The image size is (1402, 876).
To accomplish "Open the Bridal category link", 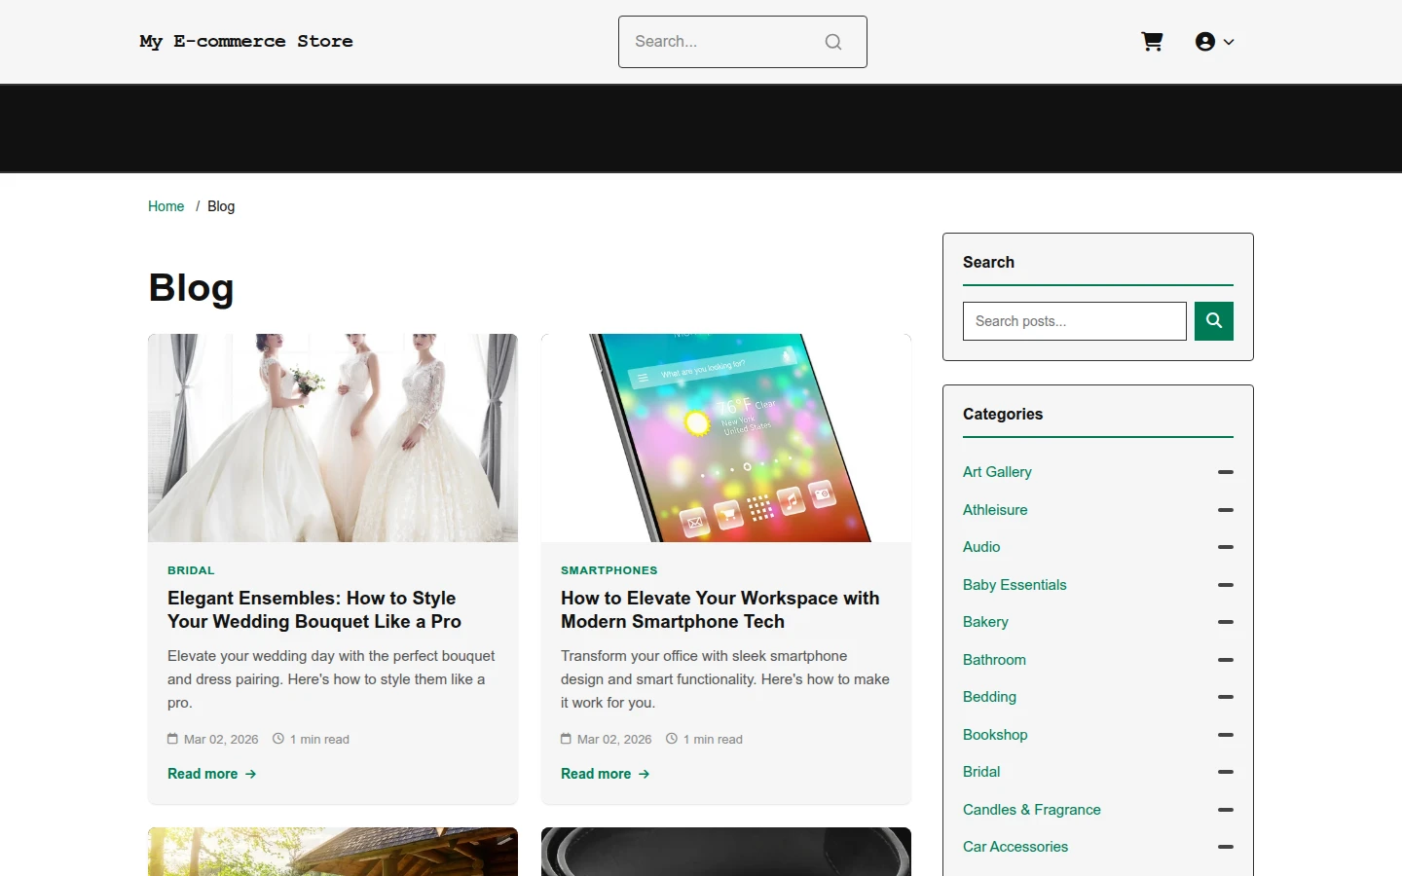I will pyautogui.click(x=981, y=772).
